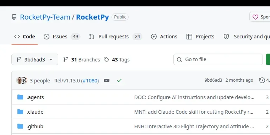Open the Projects tab
The width and height of the screenshot is (270, 135).
pos(200,37)
